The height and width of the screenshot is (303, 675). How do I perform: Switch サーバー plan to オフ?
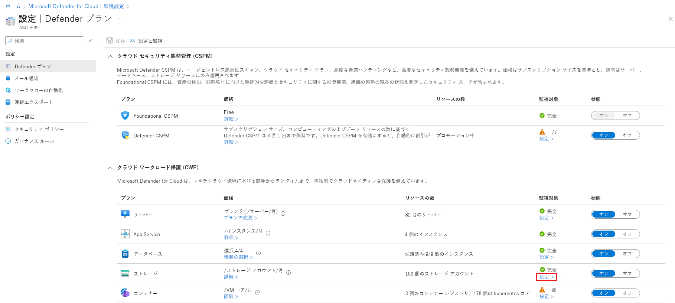(627, 214)
